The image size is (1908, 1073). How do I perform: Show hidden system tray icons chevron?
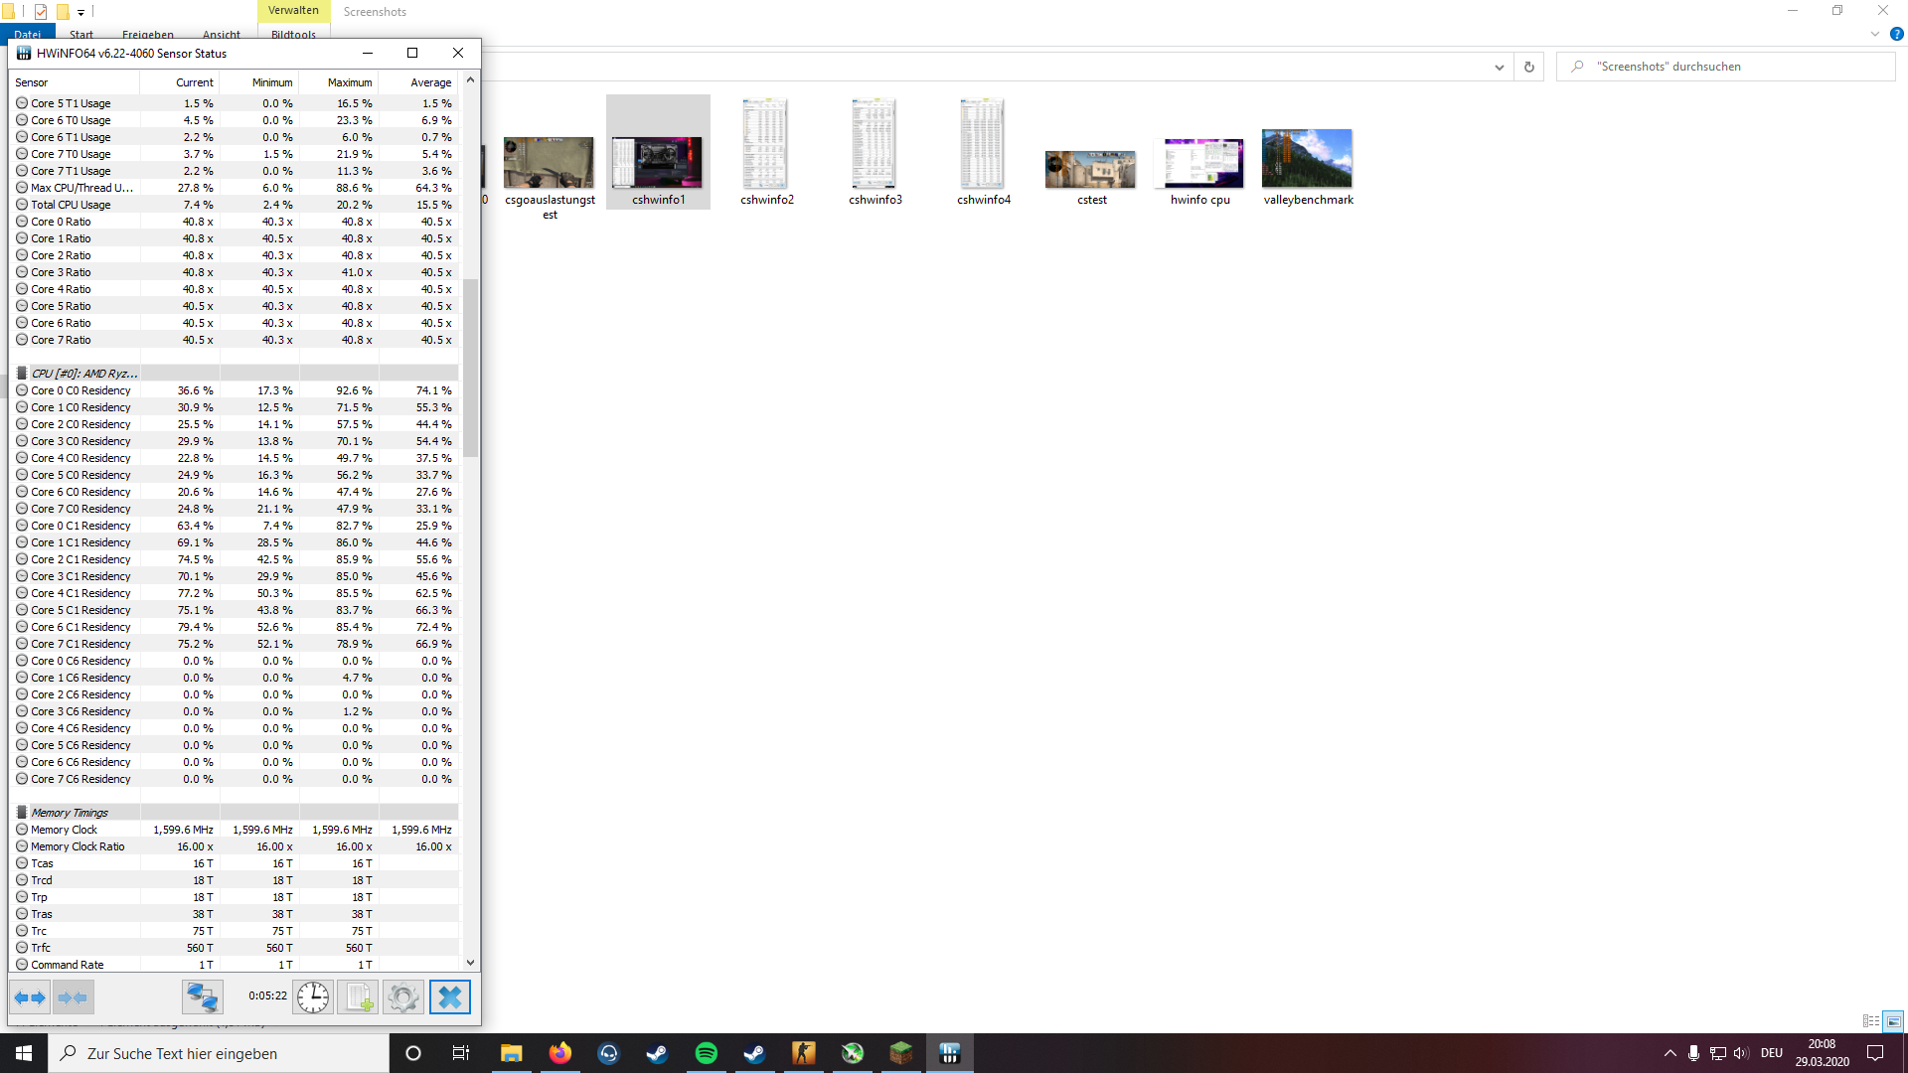tap(1669, 1053)
